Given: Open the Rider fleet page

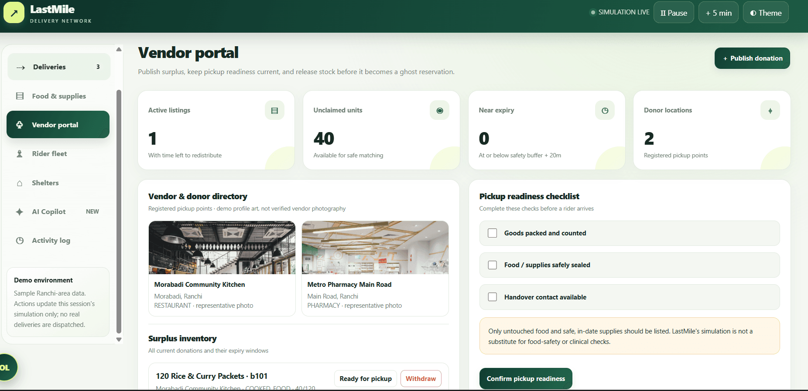Looking at the screenshot, I should [x=59, y=154].
